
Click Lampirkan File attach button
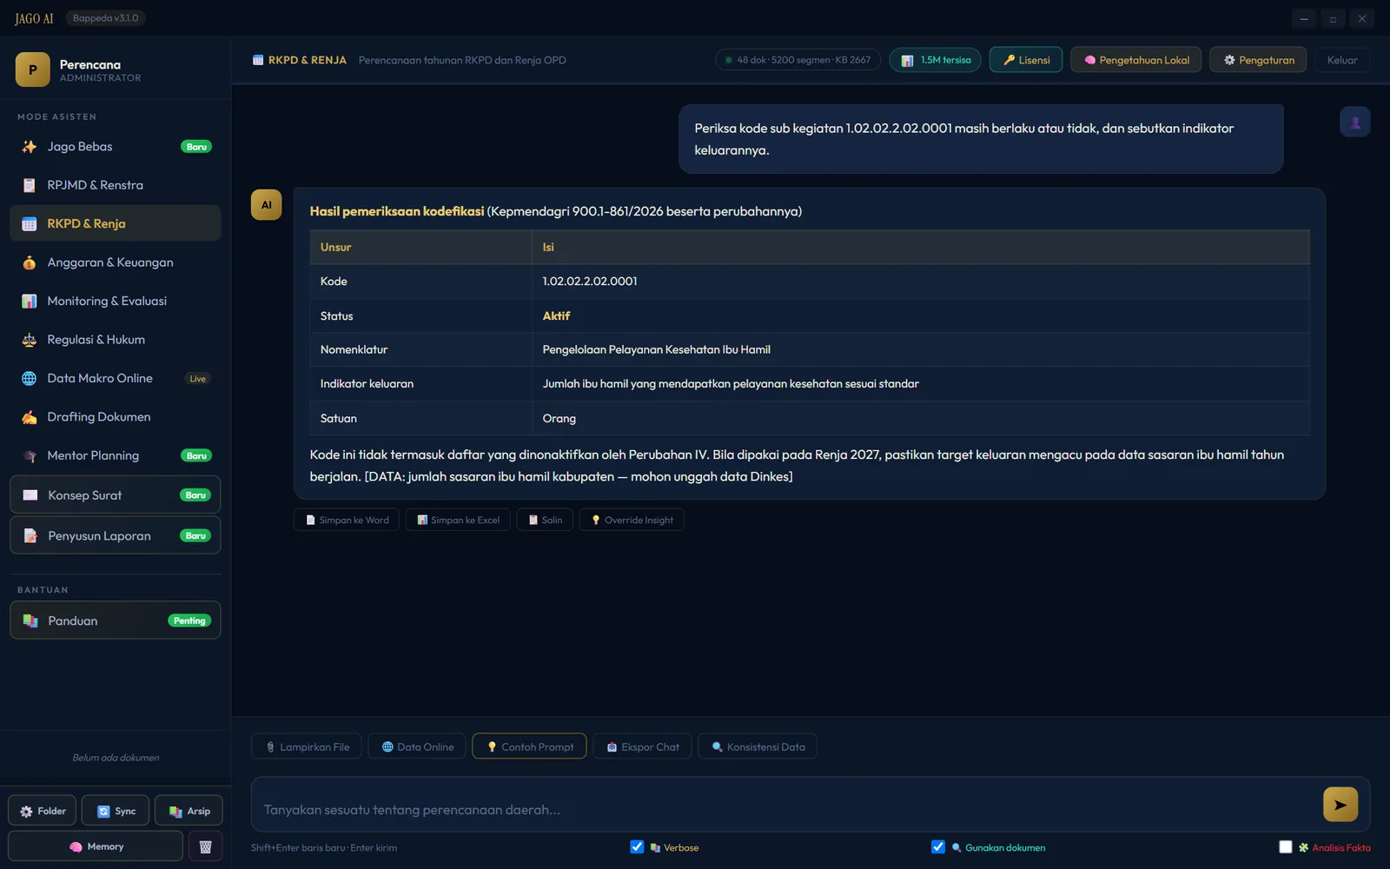click(x=307, y=746)
